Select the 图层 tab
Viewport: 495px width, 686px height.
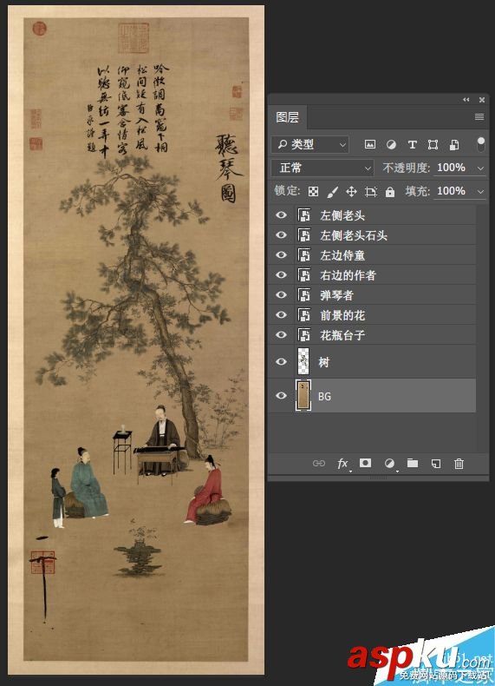point(288,117)
